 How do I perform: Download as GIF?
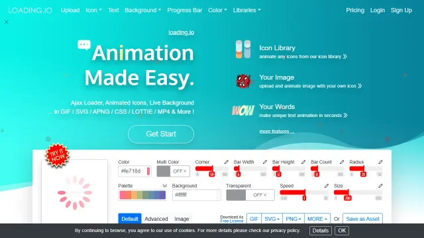click(x=254, y=219)
